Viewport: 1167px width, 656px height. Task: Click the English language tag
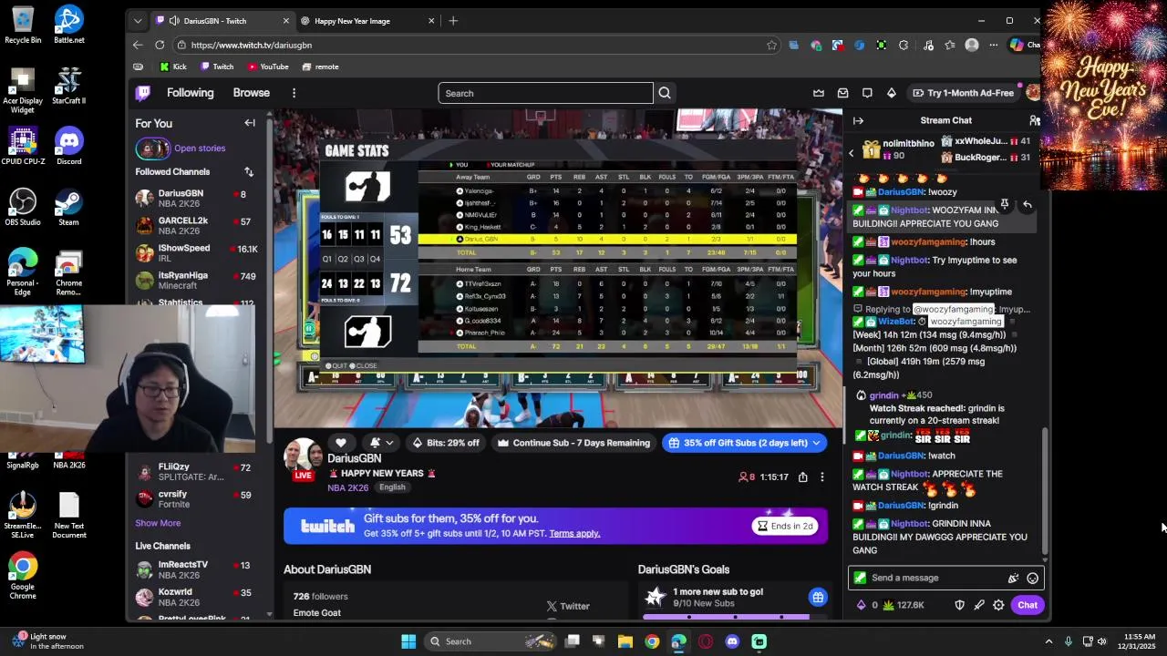click(x=392, y=487)
